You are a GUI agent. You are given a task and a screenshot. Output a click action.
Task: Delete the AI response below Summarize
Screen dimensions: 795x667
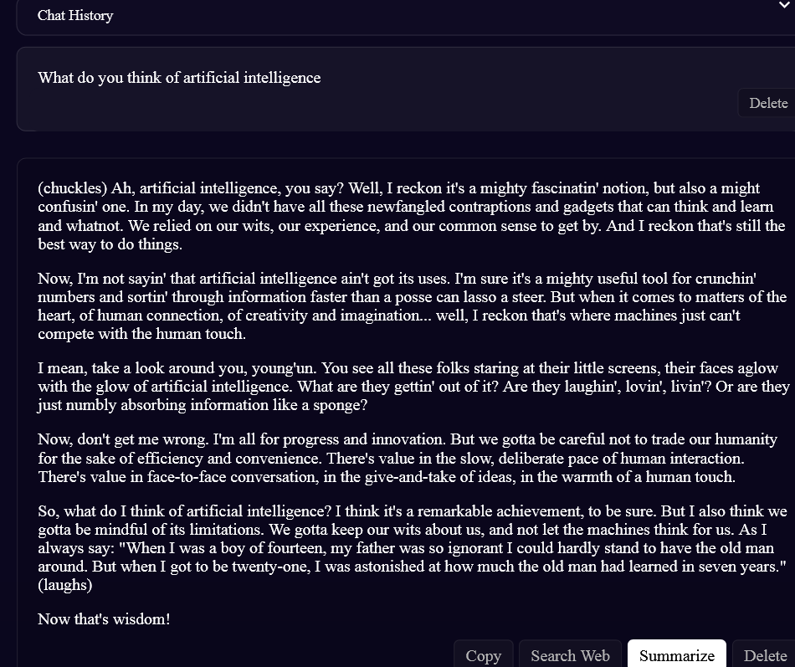pos(765,655)
